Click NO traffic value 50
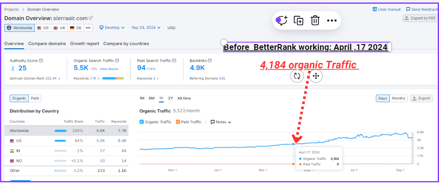Screen dimensions: 439x184 pyautogui.click(x=103, y=161)
